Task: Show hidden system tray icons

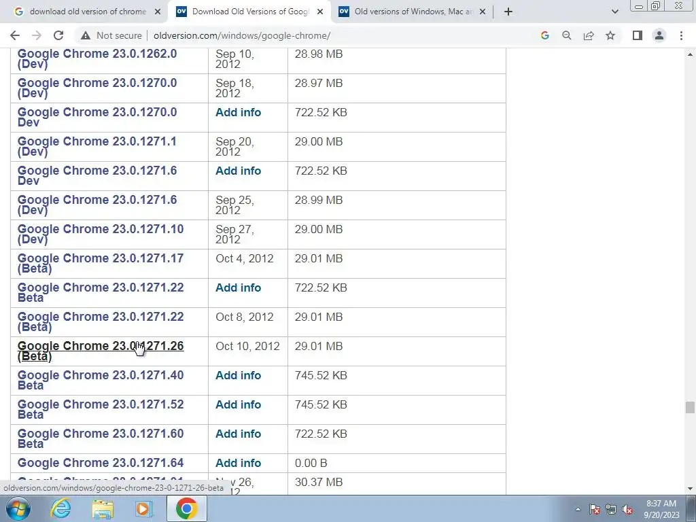Action: tap(578, 509)
